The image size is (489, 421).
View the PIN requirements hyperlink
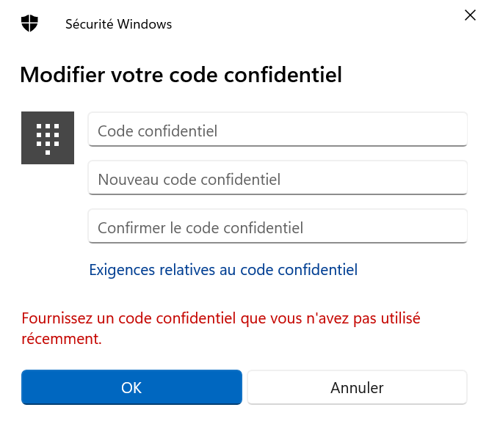click(223, 270)
